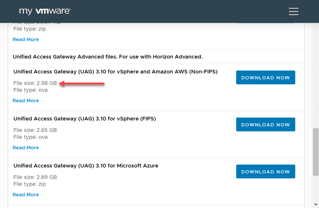Click the Non-FIPS vSphere and Amazon AWS title
319x208 pixels.
point(115,72)
